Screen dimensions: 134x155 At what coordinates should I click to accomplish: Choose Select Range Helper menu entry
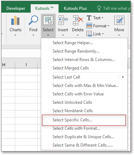click(x=84, y=43)
